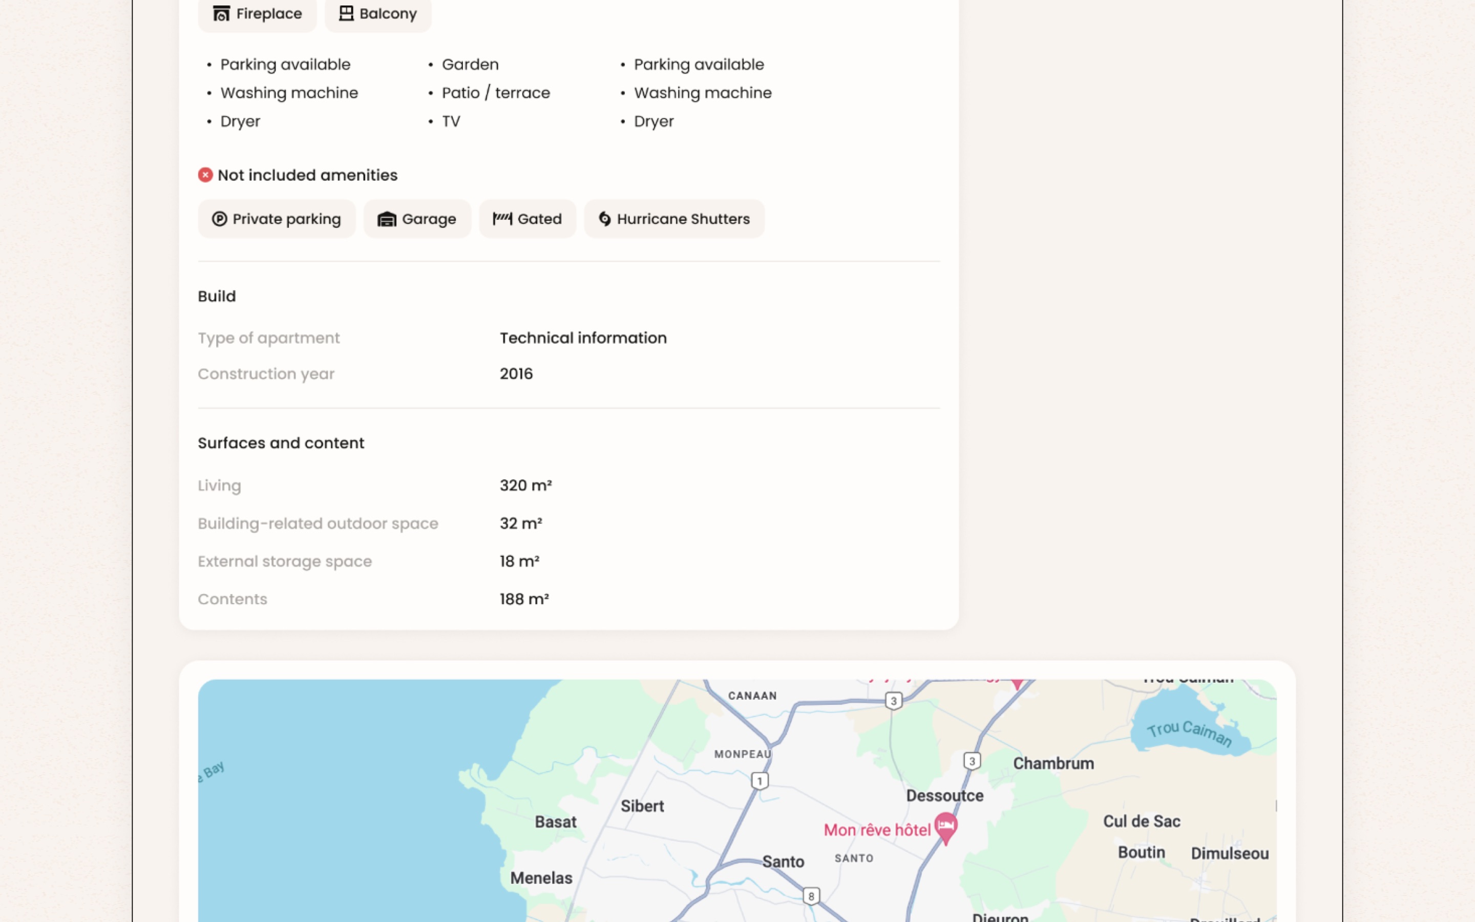This screenshot has height=922, width=1475.
Task: Click the Hurricane Shutters swirl icon
Action: [x=605, y=219]
